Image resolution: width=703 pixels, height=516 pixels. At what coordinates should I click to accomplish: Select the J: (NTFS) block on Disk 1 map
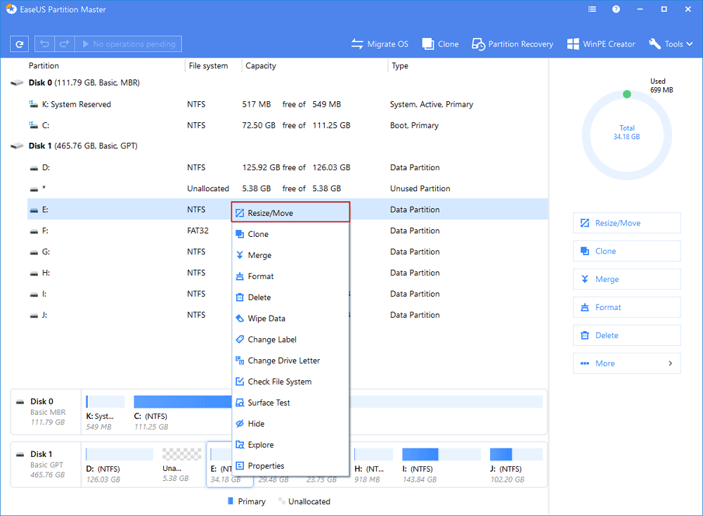(x=515, y=461)
